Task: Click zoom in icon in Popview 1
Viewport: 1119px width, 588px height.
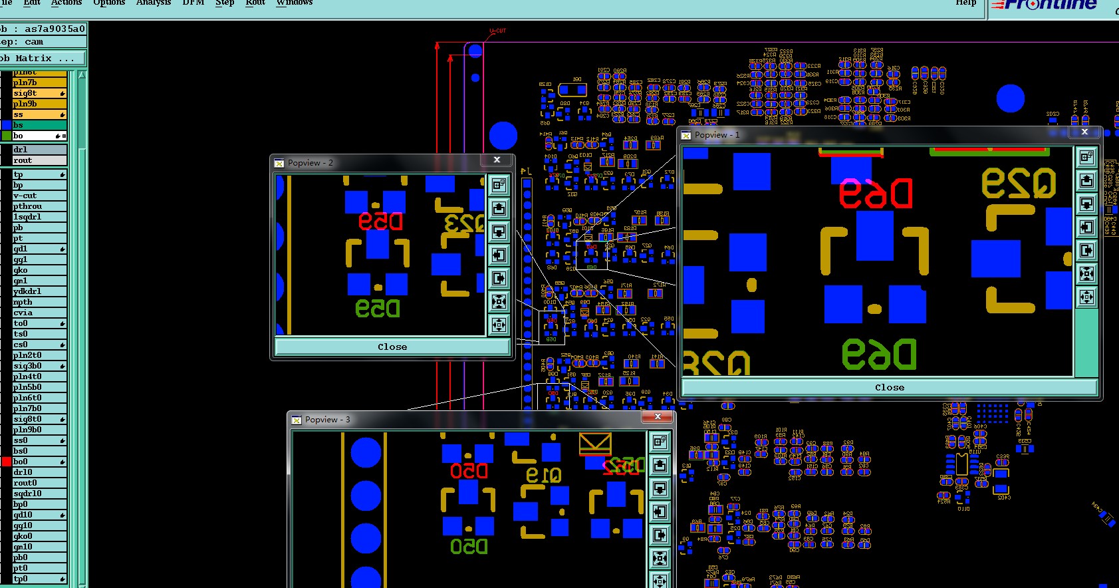Action: pos(1086,273)
